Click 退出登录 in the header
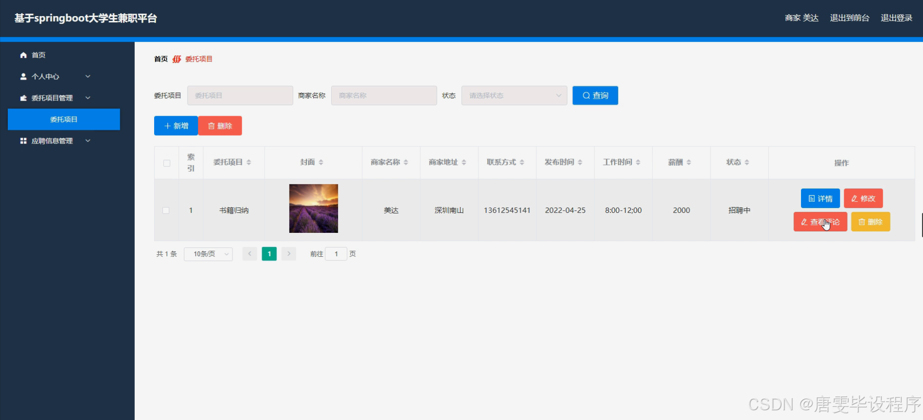The height and width of the screenshot is (420, 923). pos(896,18)
